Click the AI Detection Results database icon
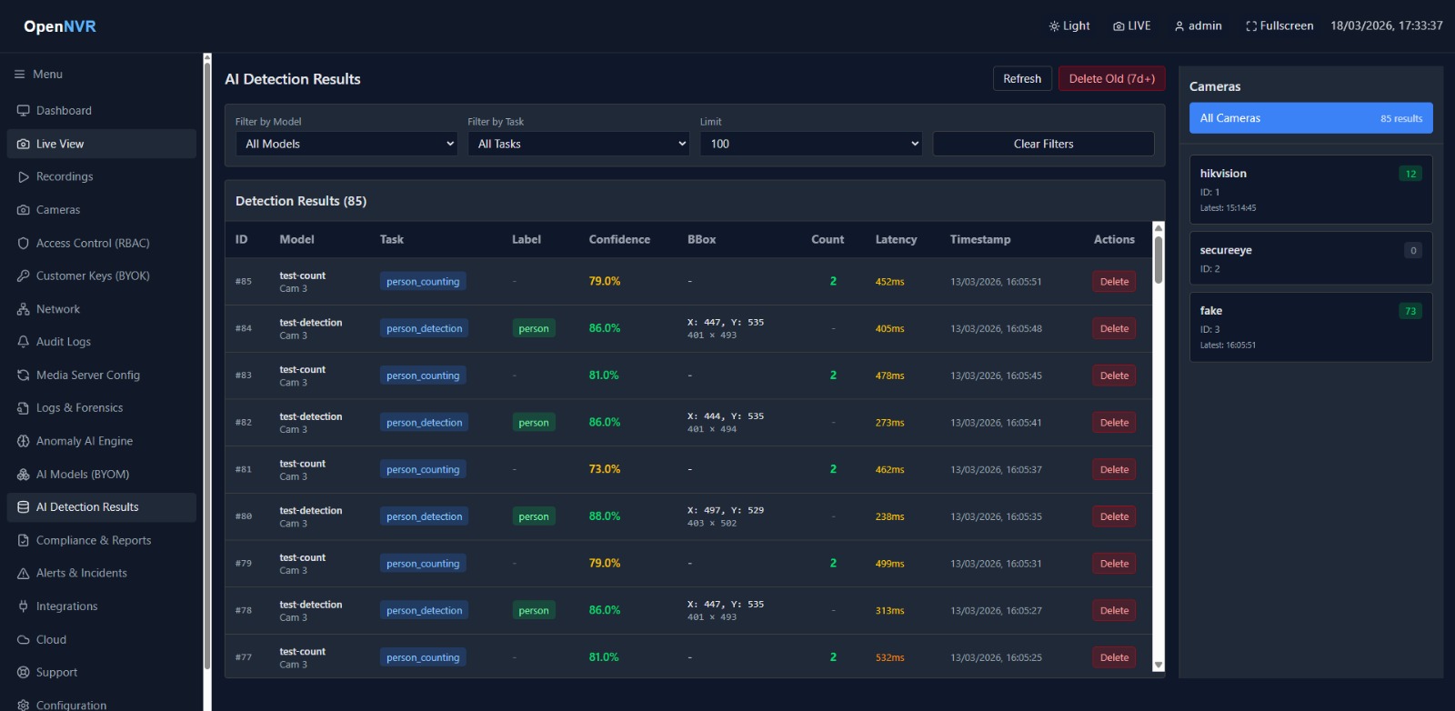This screenshot has width=1455, height=711. pyautogui.click(x=24, y=507)
